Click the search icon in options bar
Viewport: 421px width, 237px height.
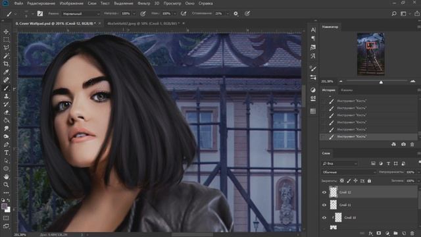pyautogui.click(x=394, y=13)
